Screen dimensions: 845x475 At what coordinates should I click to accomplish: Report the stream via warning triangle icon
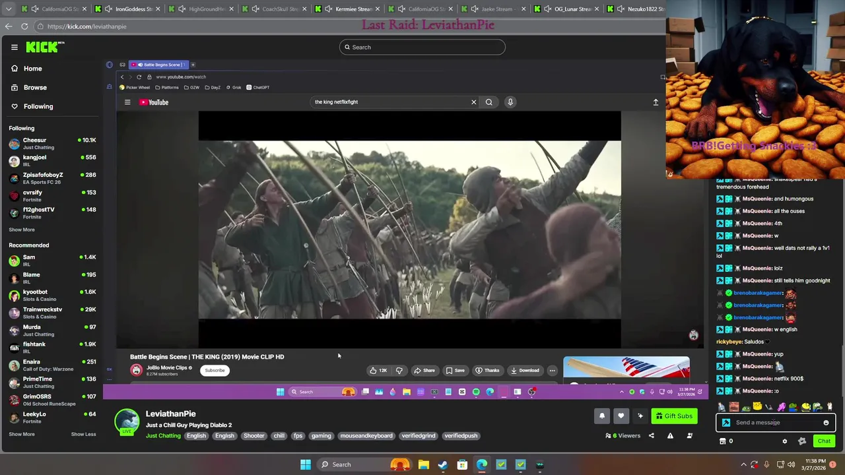670,435
